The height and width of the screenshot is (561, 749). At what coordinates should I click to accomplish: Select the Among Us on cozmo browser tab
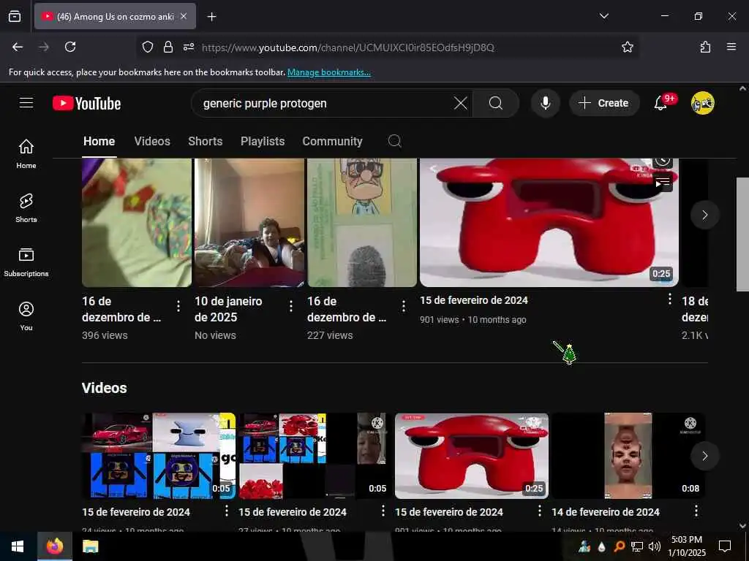tap(115, 16)
